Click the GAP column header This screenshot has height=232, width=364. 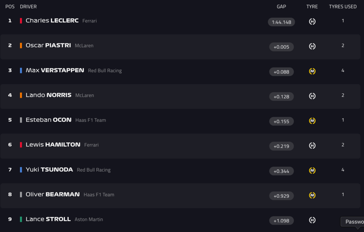point(281,6)
